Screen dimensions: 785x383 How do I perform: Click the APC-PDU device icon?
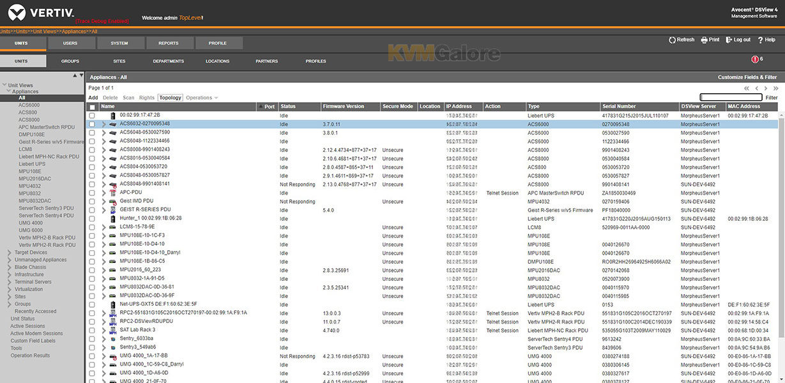click(112, 193)
